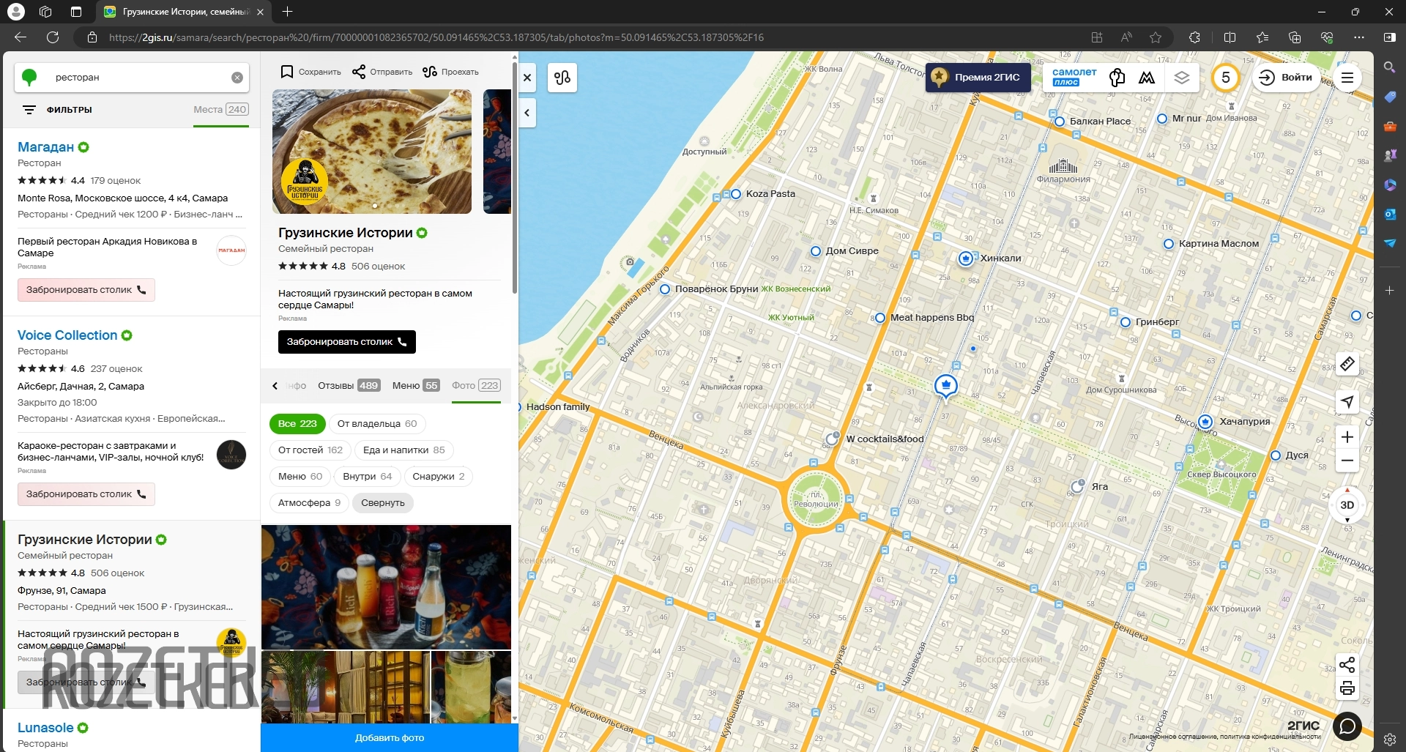Image resolution: width=1406 pixels, height=752 pixels.
Task: Open the M metro icon
Action: [x=1147, y=78]
